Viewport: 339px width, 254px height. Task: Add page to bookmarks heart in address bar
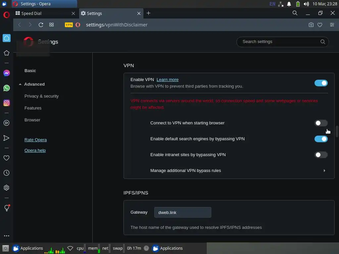(320, 25)
